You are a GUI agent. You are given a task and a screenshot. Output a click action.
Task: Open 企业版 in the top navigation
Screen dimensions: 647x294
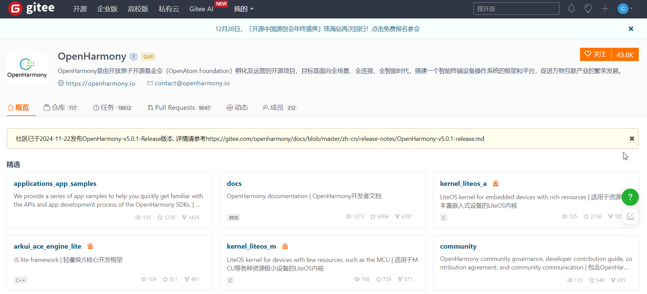(107, 9)
